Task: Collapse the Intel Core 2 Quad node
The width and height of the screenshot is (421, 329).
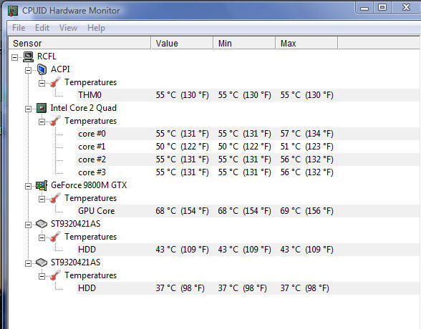Action: point(28,109)
